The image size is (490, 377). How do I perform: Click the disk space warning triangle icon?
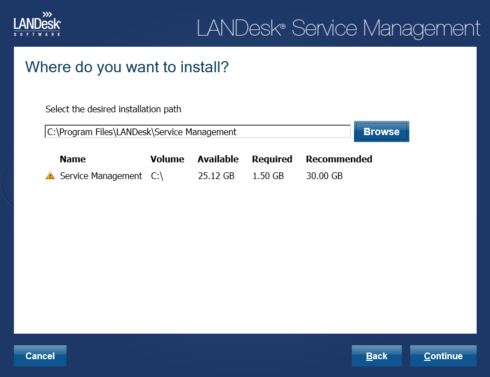point(50,176)
